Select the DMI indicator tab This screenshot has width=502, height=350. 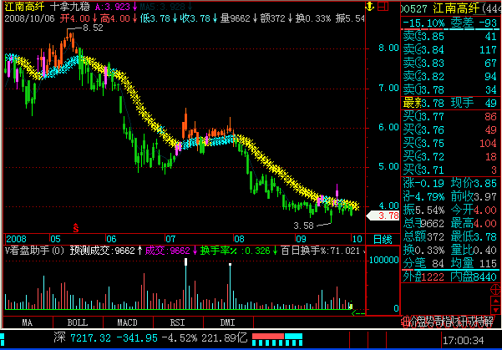[x=228, y=322]
